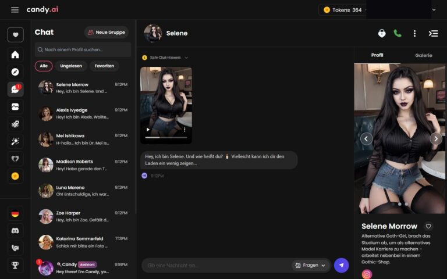Open the Alexis Ivyedge conversation

(83, 113)
